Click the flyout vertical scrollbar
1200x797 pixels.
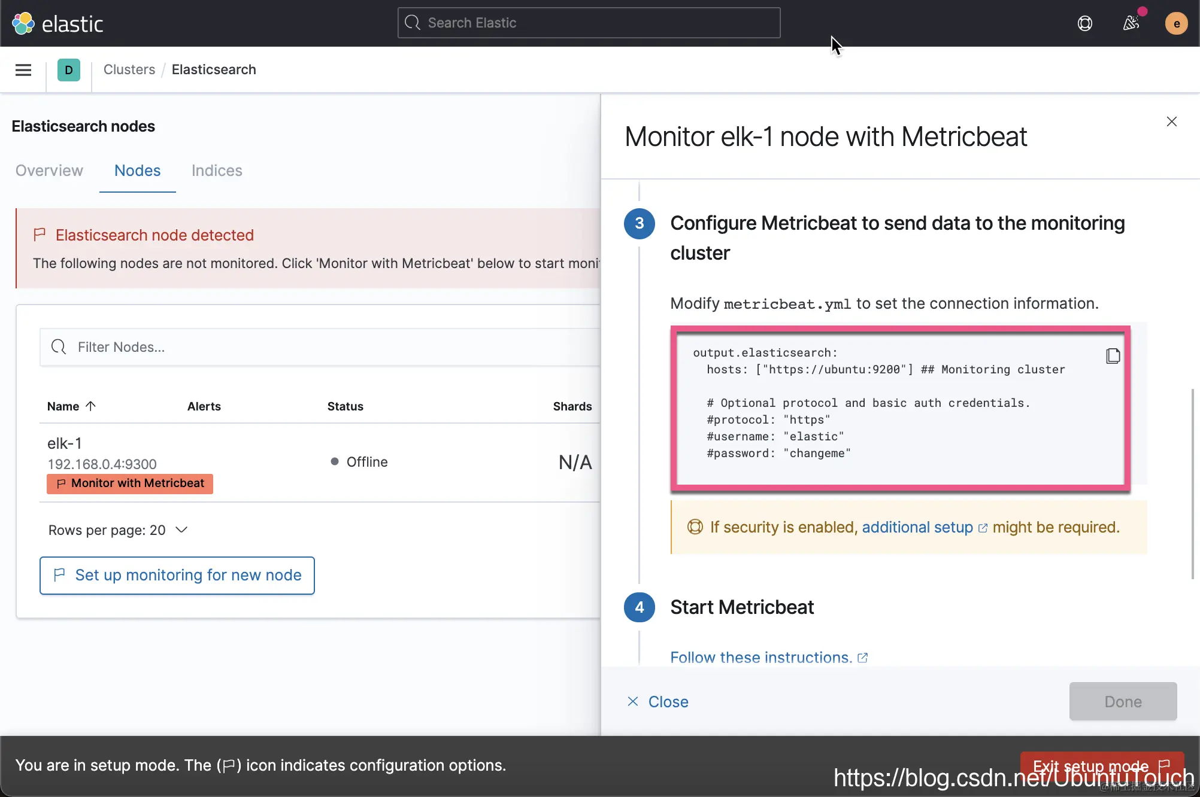pos(1192,483)
